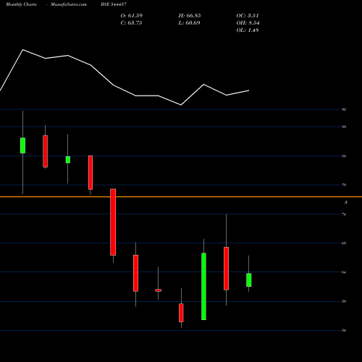Click the 79 price axis label

pos(344,185)
